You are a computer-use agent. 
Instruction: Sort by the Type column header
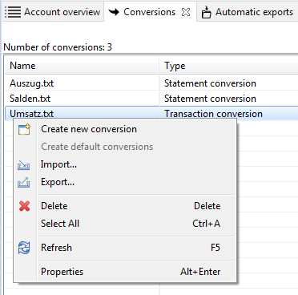click(x=229, y=66)
